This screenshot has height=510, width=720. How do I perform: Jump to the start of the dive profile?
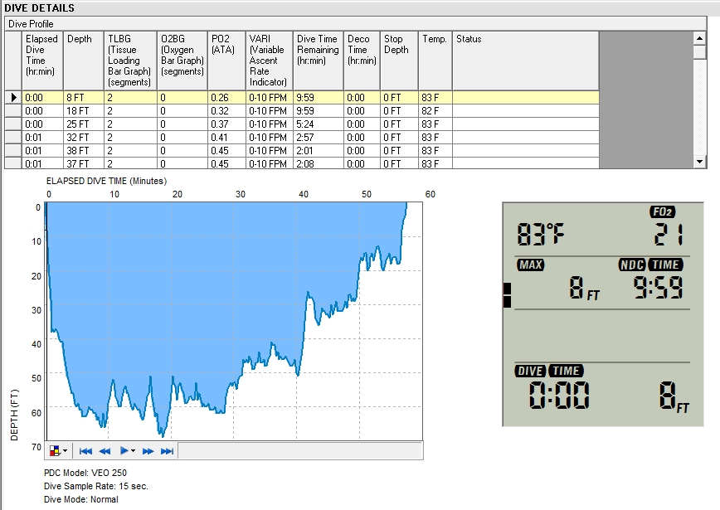click(x=85, y=451)
